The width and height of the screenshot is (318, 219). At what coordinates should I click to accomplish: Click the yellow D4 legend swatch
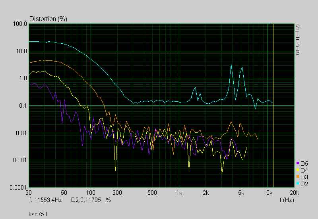(297, 170)
